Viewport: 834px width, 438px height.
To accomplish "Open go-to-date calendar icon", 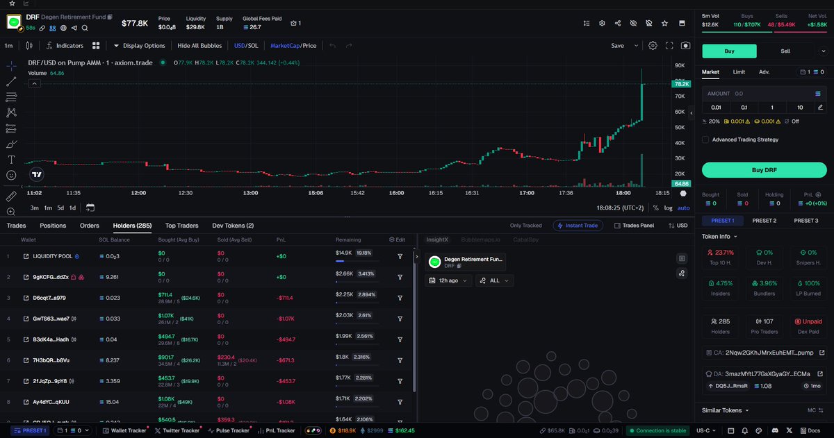I will coord(90,208).
